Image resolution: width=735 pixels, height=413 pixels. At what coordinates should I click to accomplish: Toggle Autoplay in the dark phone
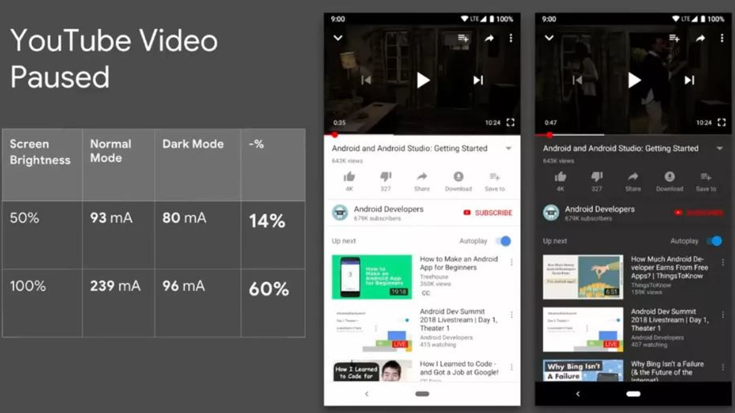point(714,241)
